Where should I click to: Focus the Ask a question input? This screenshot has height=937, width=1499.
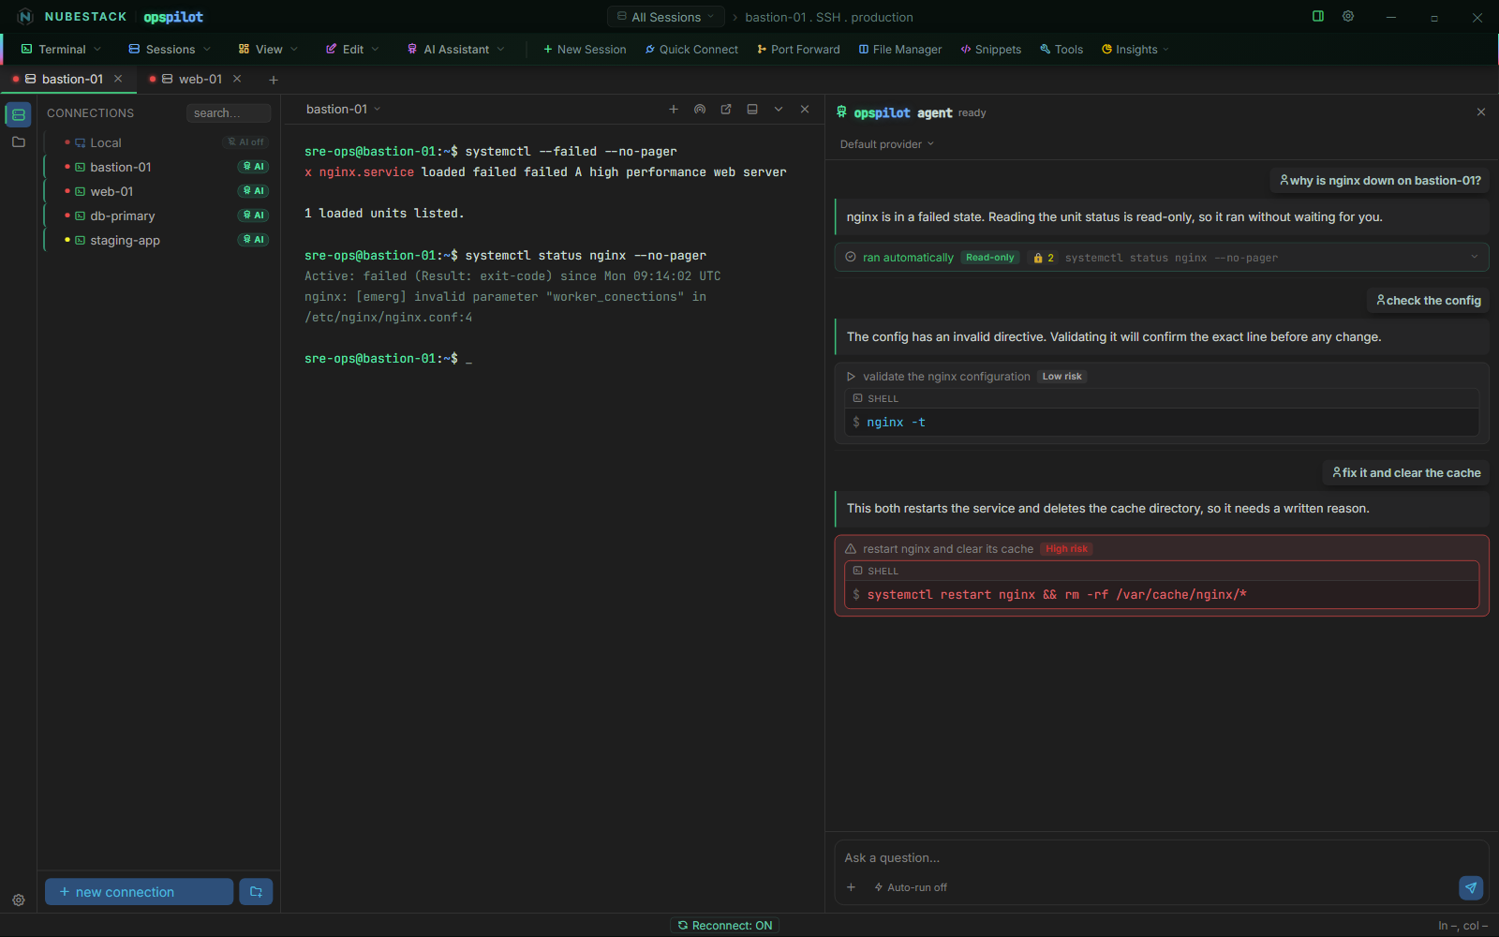pos(1162,858)
